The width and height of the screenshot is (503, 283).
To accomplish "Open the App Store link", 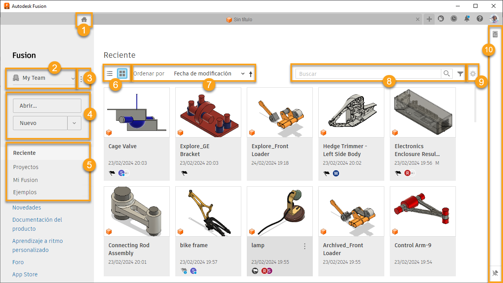I will (x=25, y=274).
